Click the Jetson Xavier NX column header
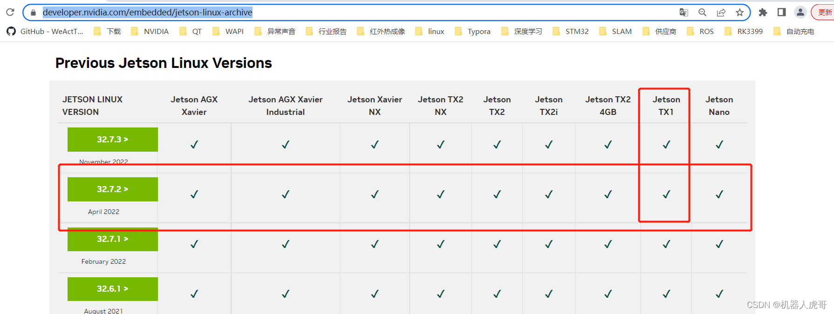This screenshot has height=314, width=834. [375, 106]
